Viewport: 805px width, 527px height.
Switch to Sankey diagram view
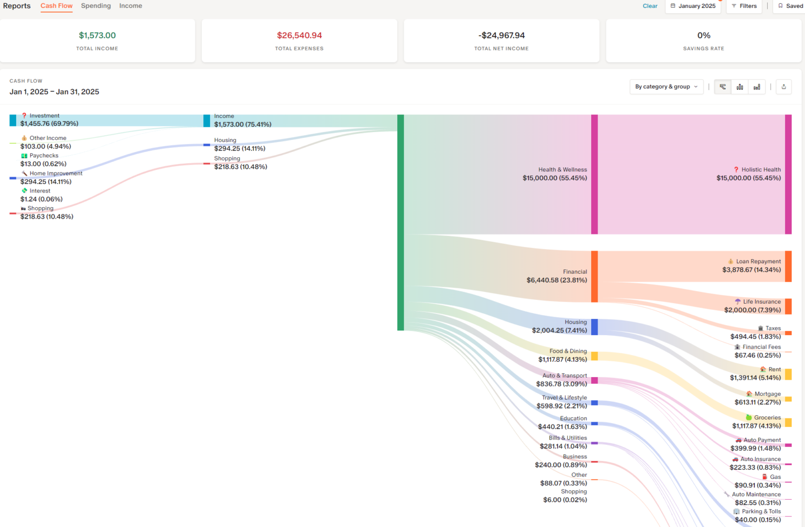tap(723, 87)
